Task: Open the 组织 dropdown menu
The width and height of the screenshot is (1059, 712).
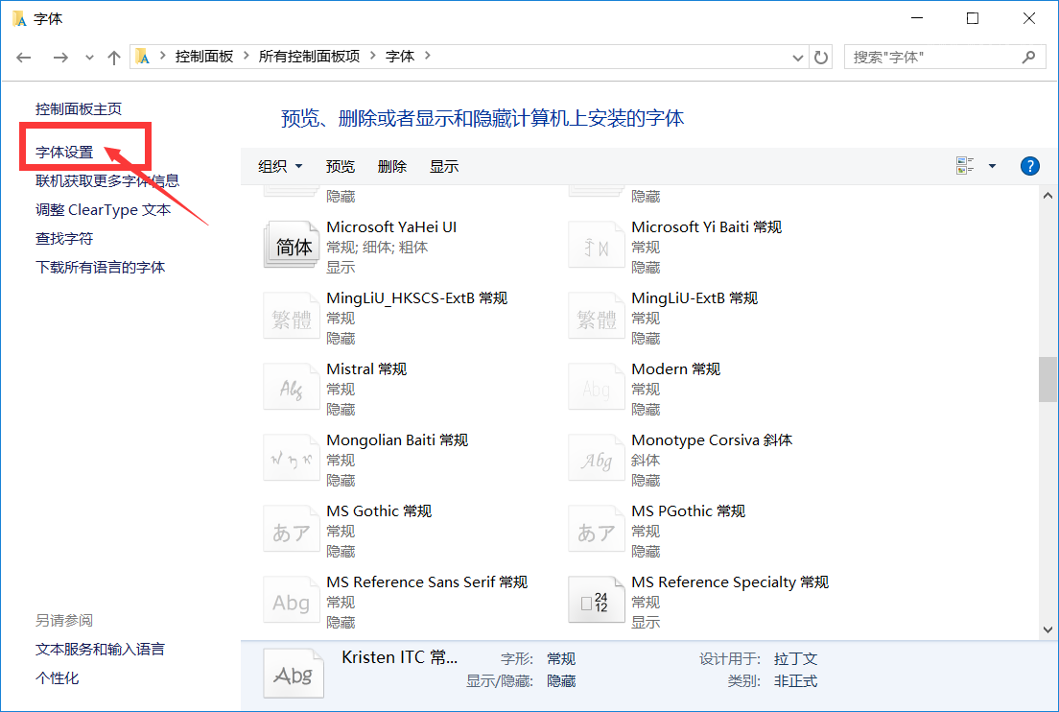Action: pyautogui.click(x=280, y=166)
